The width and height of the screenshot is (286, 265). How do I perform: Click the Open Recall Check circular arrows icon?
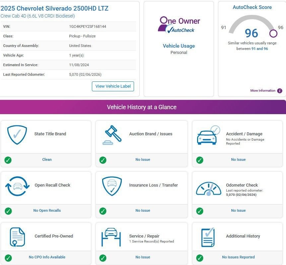[17, 186]
